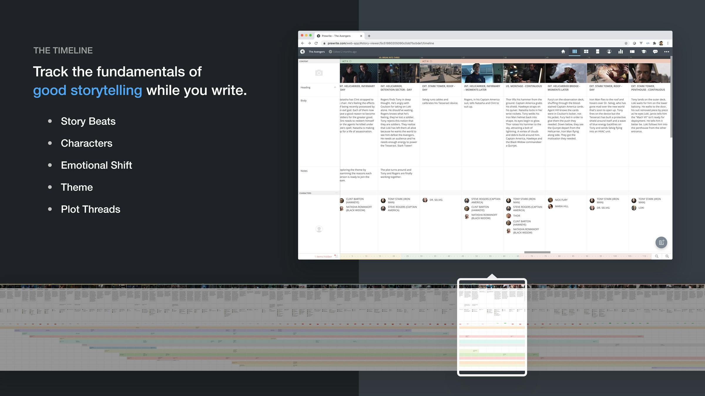The image size is (705, 396).
Task: Click the horizontal timeline scrollbar thumb
Action: coord(537,252)
